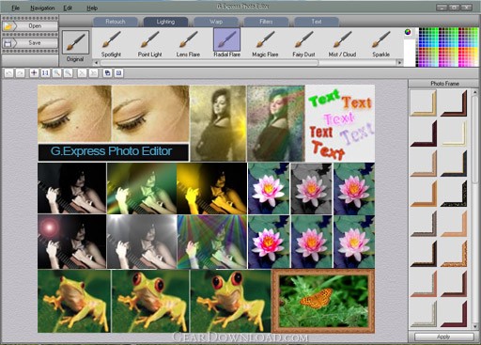Open the File menu

16,8
